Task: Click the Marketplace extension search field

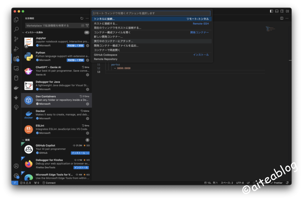Action: click(x=52, y=26)
